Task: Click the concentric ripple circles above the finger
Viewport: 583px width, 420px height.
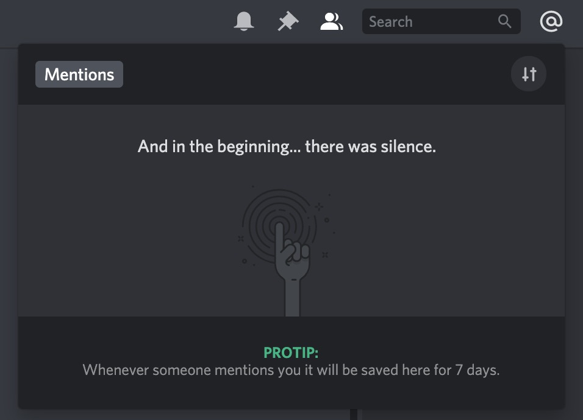Action: coord(279,210)
